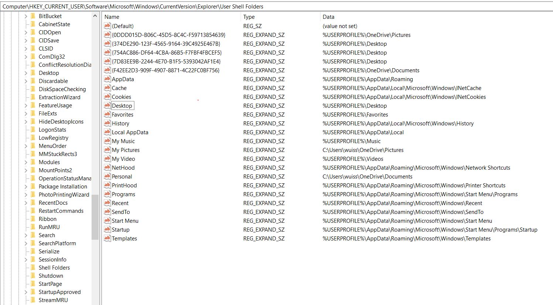
Task: Click the ab icon next to My Music
Action: tap(107, 141)
